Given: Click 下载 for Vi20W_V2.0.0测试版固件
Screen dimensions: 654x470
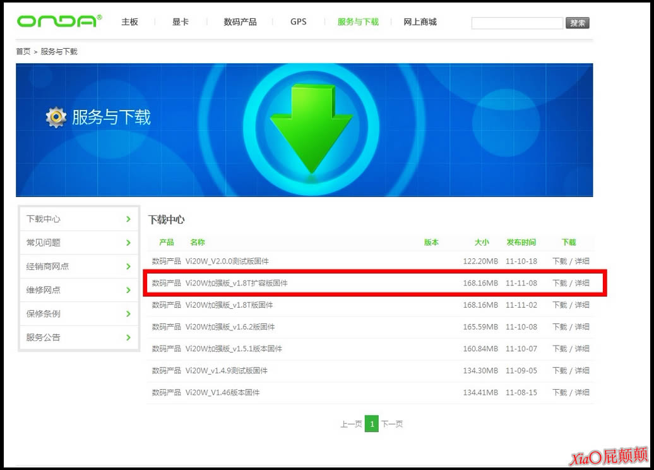Looking at the screenshot, I should click(559, 262).
